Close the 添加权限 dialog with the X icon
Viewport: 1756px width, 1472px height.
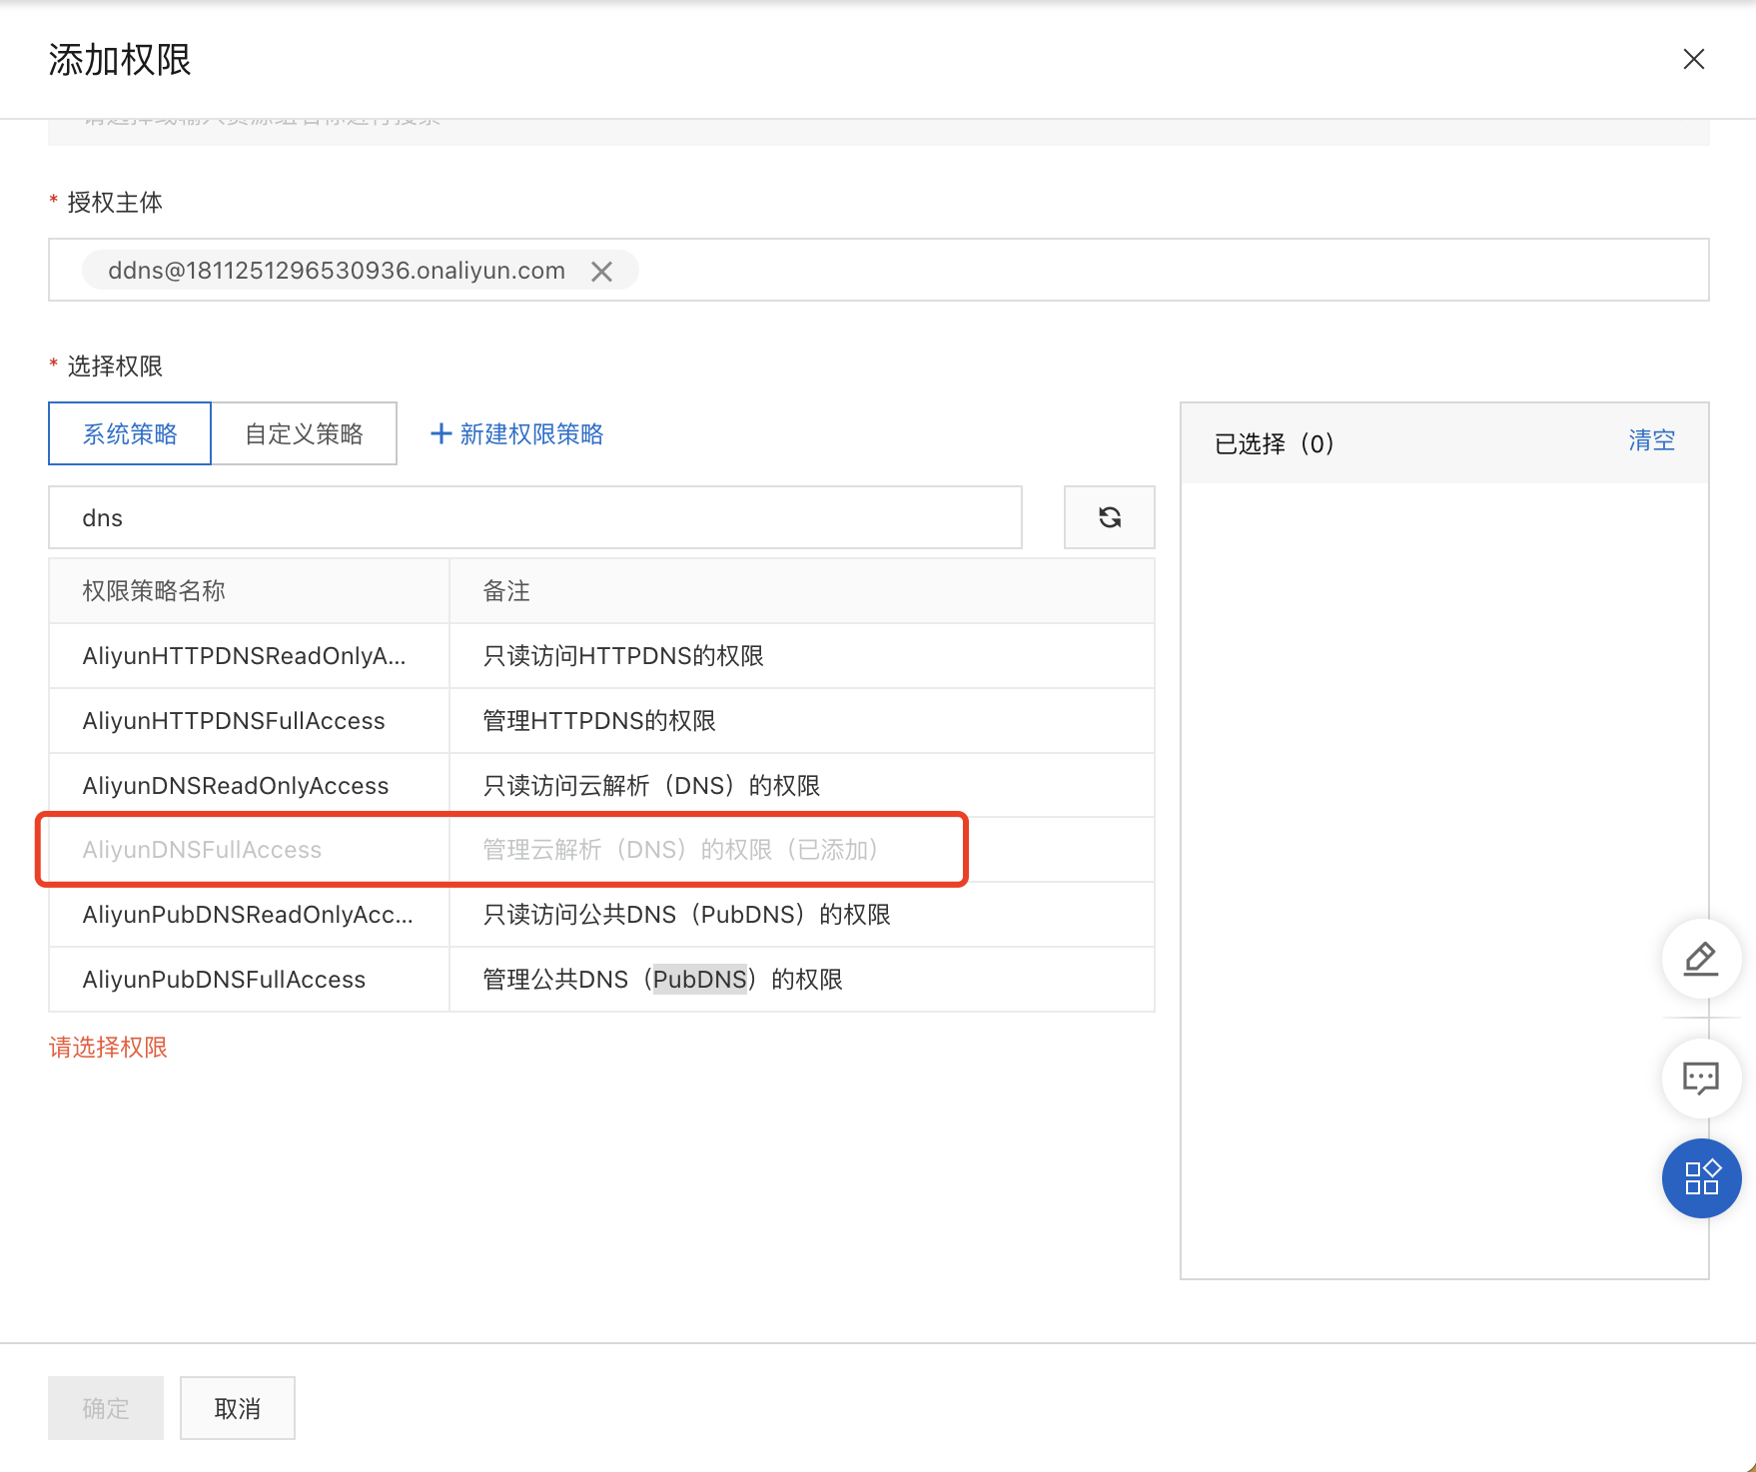tap(1693, 59)
